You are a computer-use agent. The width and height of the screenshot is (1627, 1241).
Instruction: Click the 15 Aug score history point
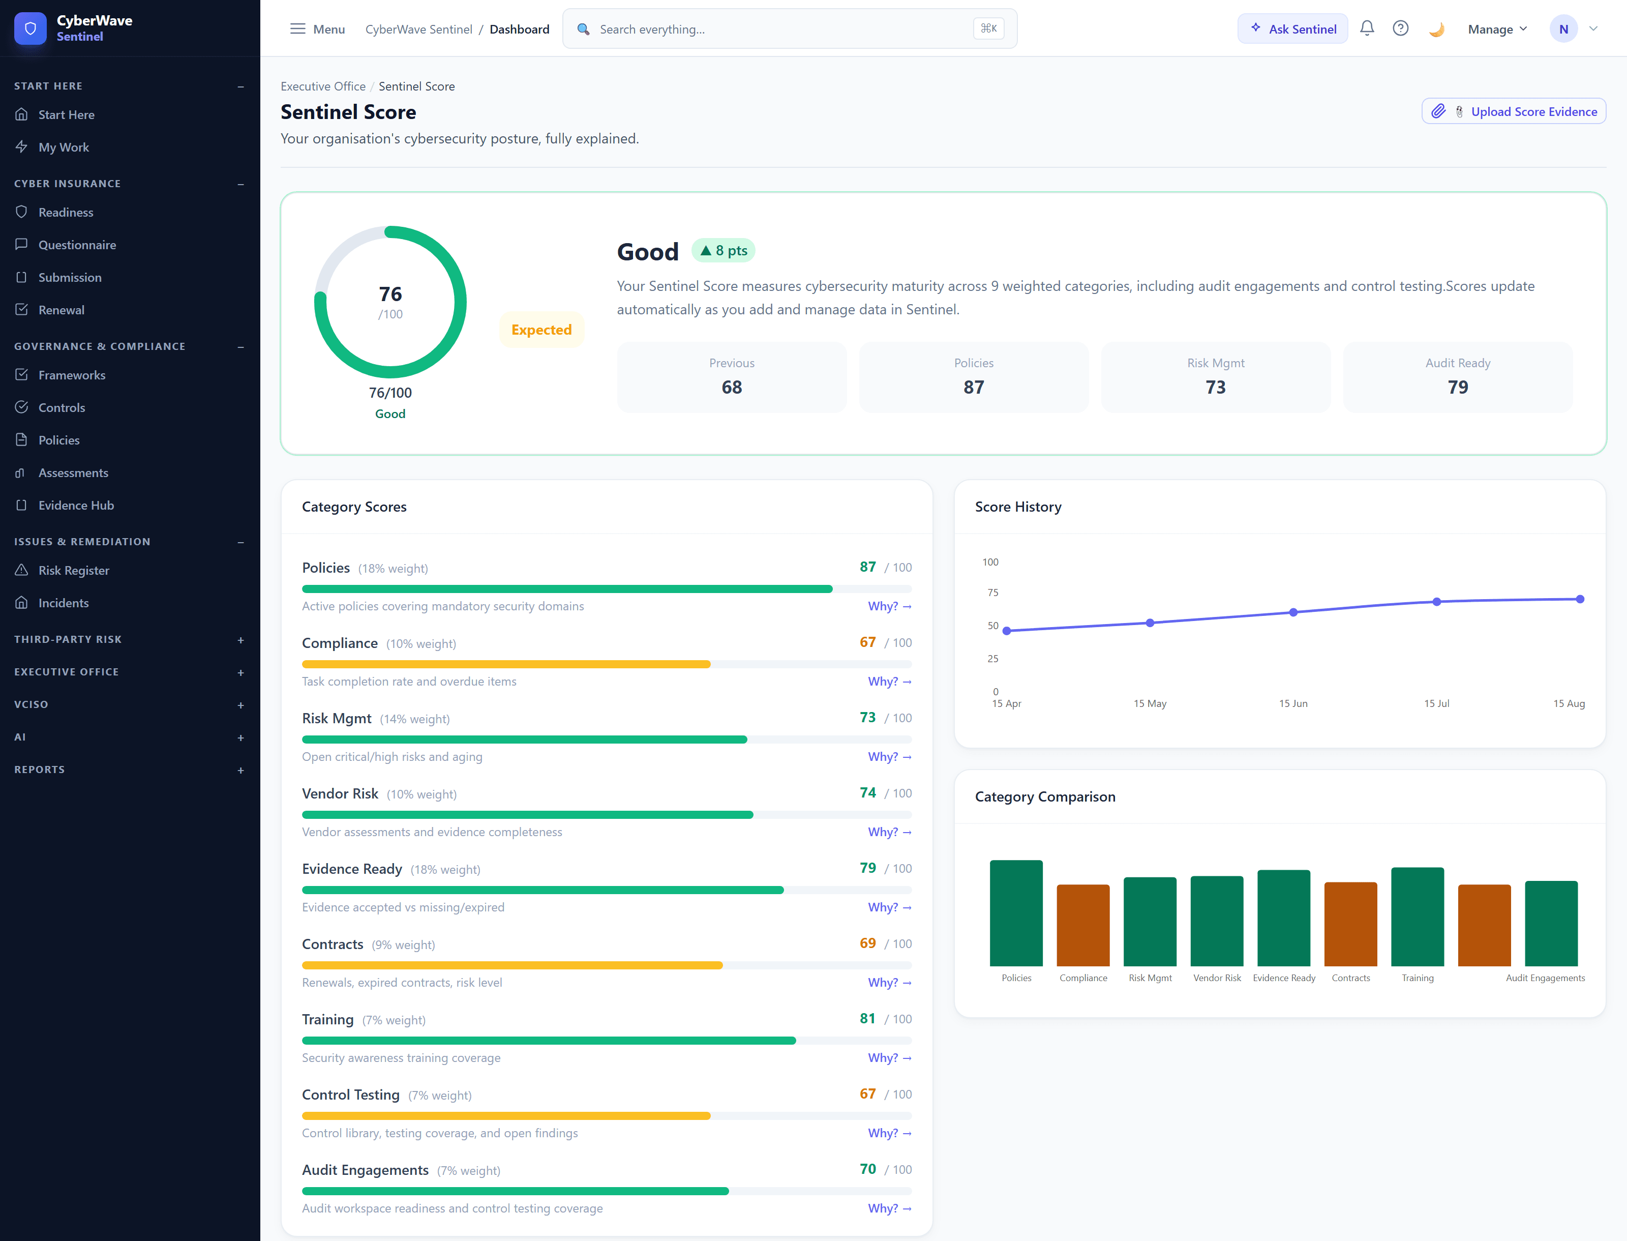1580,599
